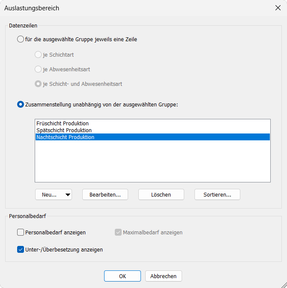Select 'Früschicht Produktion' in the list
This screenshot has height=288, width=287.
pos(152,123)
